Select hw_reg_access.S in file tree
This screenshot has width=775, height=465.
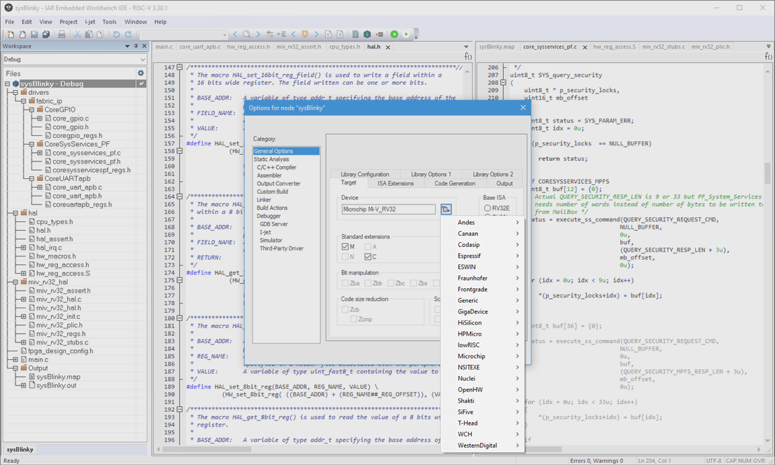click(x=63, y=273)
